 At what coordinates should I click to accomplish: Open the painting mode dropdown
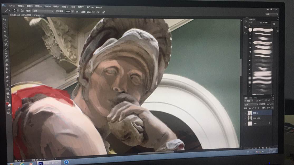tap(43, 11)
